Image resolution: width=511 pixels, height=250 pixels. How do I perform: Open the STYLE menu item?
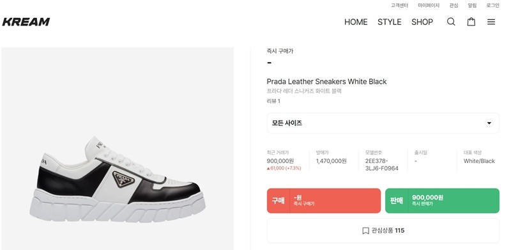[x=390, y=22]
